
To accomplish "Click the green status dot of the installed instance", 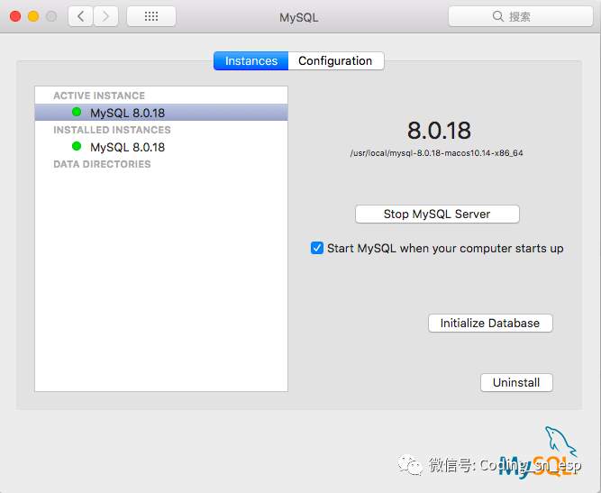I will (x=77, y=146).
